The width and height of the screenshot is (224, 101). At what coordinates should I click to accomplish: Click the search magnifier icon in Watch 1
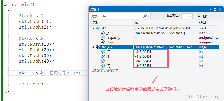coord(145,16)
